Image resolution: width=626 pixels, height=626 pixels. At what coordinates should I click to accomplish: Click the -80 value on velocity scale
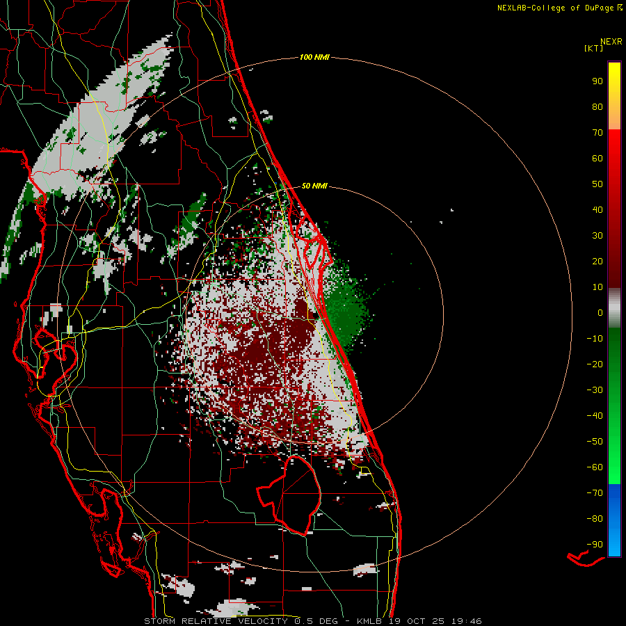595,519
